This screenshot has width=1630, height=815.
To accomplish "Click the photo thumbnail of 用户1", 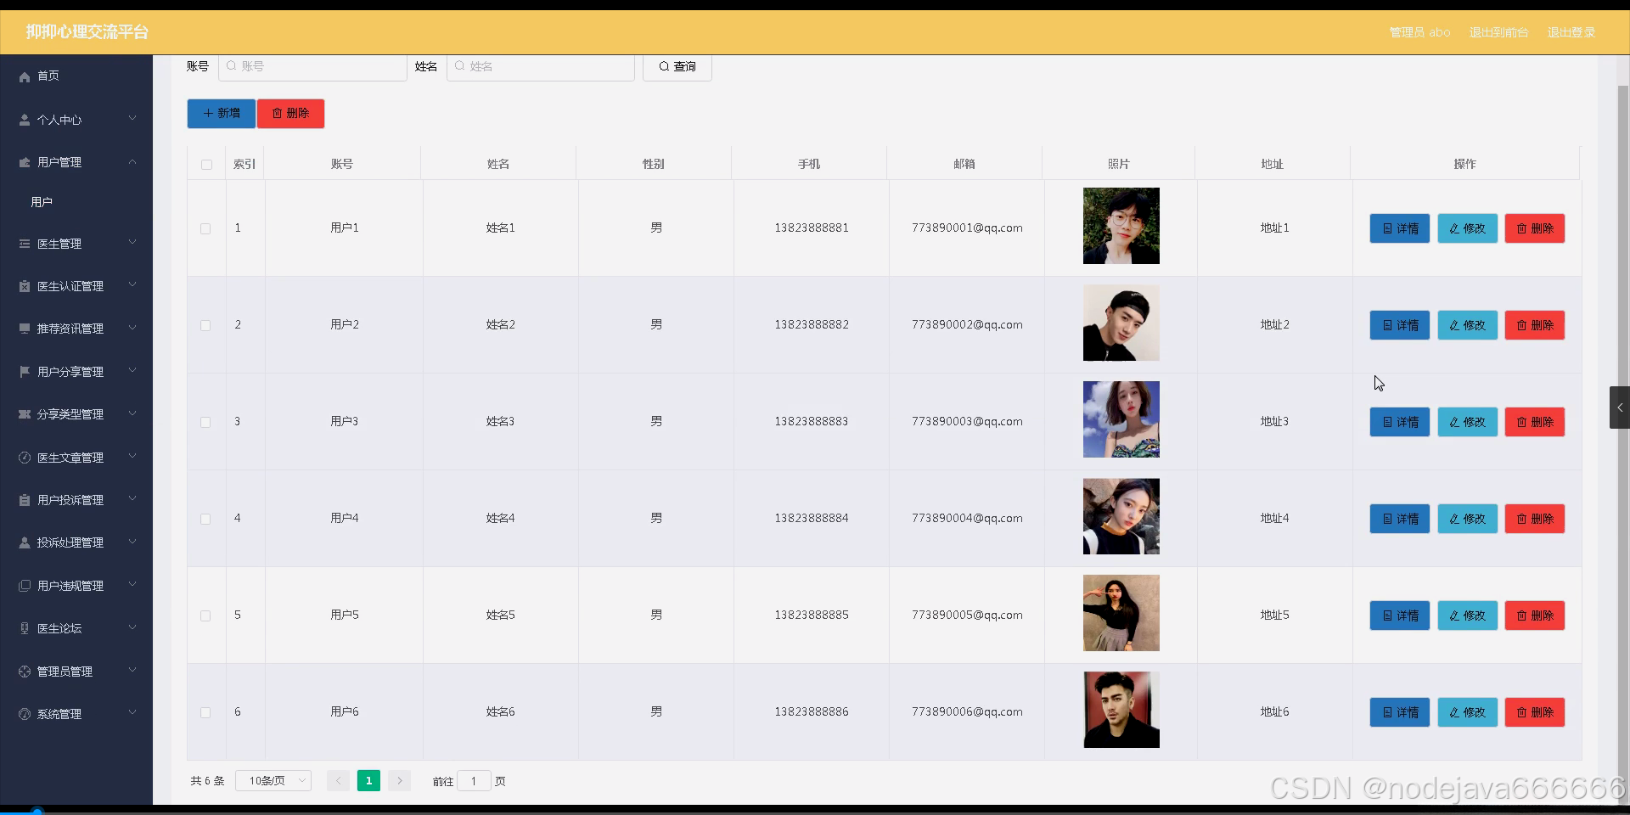I will point(1121,226).
